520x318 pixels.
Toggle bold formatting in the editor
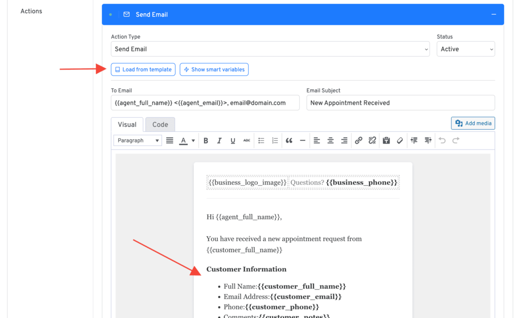pos(205,140)
